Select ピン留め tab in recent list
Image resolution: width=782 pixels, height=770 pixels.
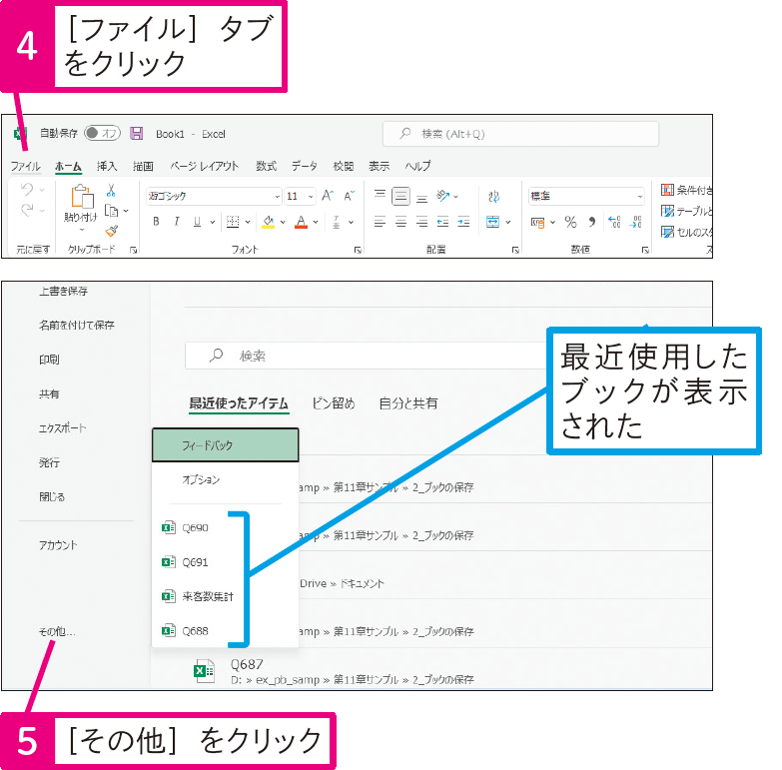point(334,402)
